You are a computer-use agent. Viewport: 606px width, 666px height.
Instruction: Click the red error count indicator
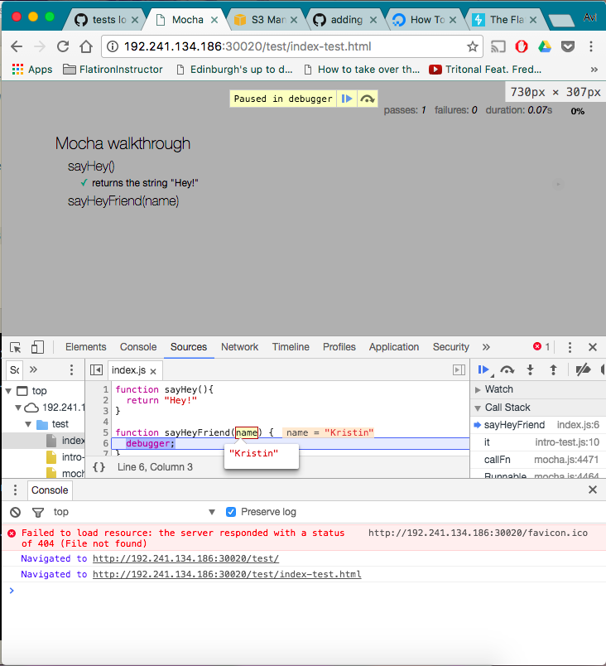click(541, 346)
